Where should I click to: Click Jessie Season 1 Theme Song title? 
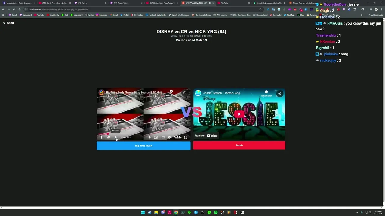pos(221,93)
